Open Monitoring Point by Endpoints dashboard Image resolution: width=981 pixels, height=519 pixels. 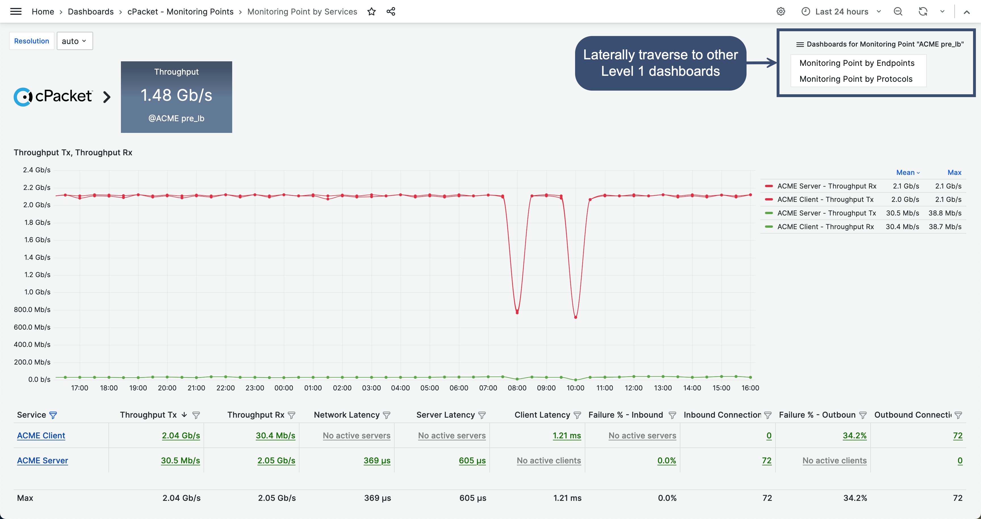pyautogui.click(x=857, y=63)
